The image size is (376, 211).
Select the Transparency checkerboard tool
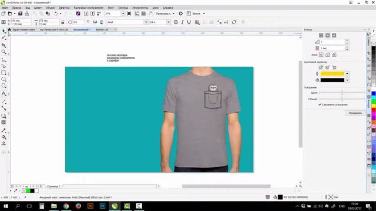[x=4, y=122]
